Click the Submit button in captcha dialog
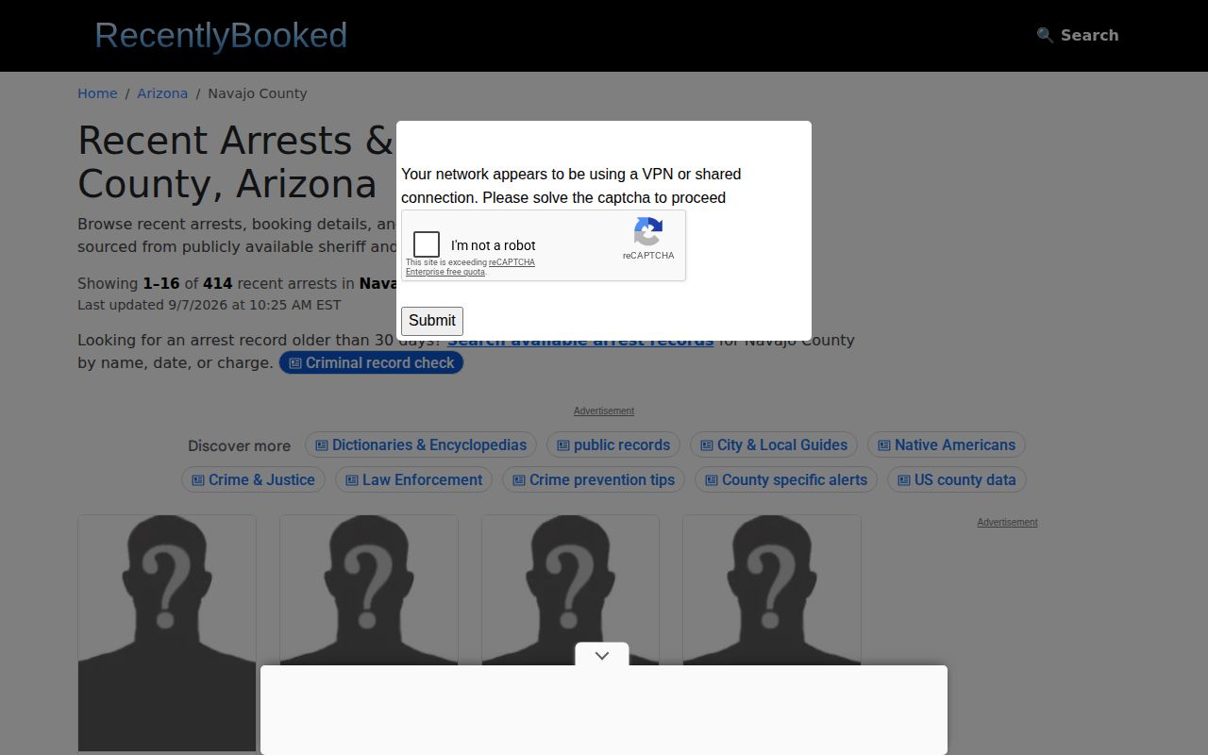 432,321
